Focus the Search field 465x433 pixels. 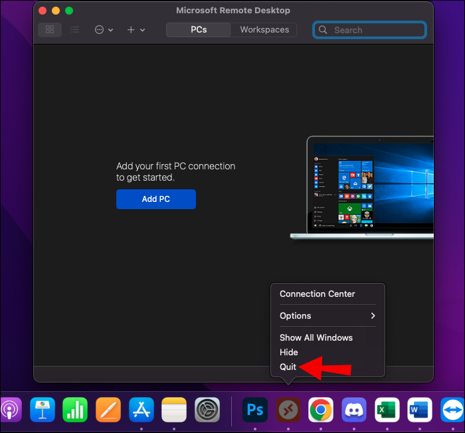pyautogui.click(x=369, y=30)
